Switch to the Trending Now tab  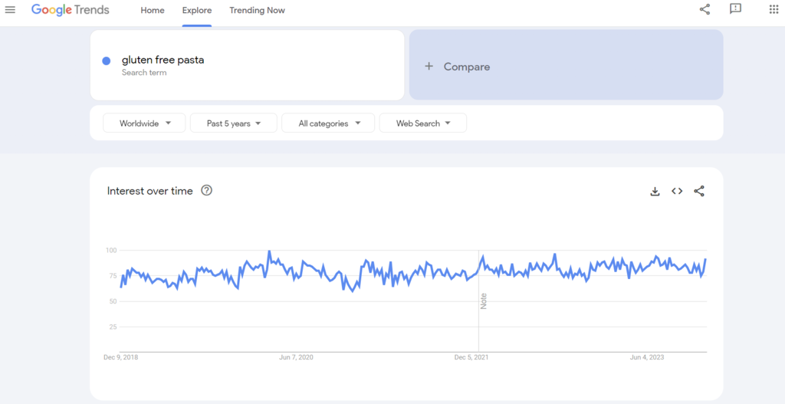click(257, 11)
